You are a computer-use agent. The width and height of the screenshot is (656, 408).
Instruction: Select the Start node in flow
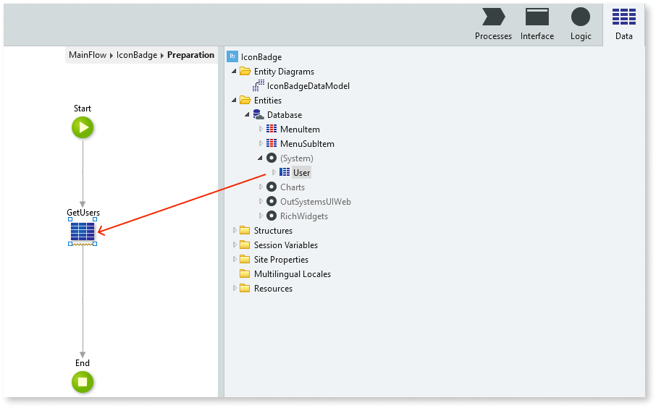(83, 127)
